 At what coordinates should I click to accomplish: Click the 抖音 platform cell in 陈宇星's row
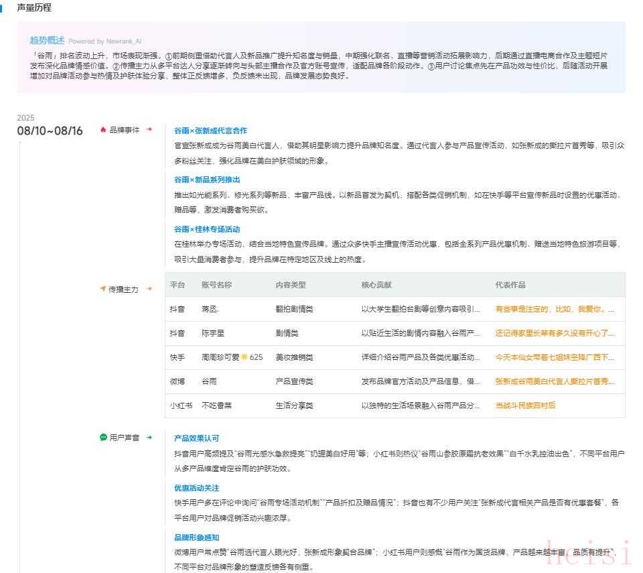click(x=177, y=333)
